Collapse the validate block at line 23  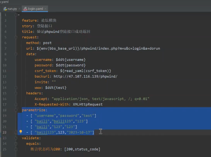point(16,138)
